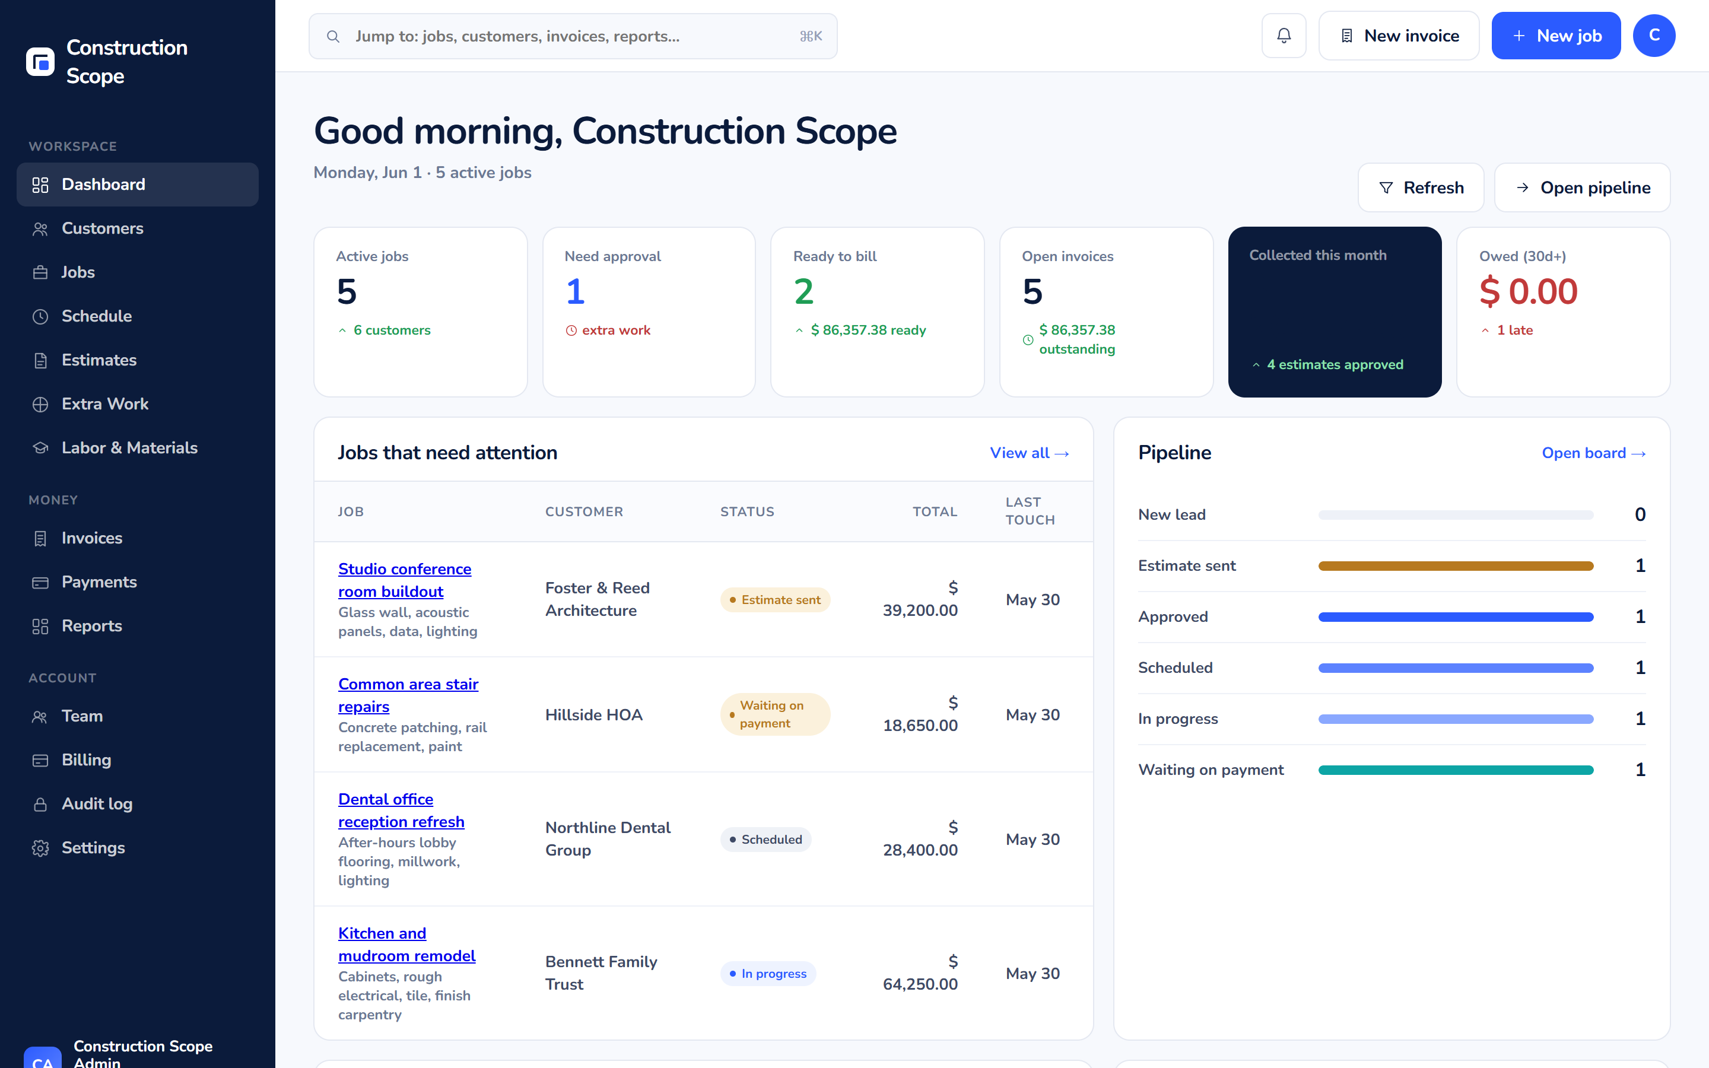
Task: Go to the Jobs section
Action: pyautogui.click(x=138, y=273)
